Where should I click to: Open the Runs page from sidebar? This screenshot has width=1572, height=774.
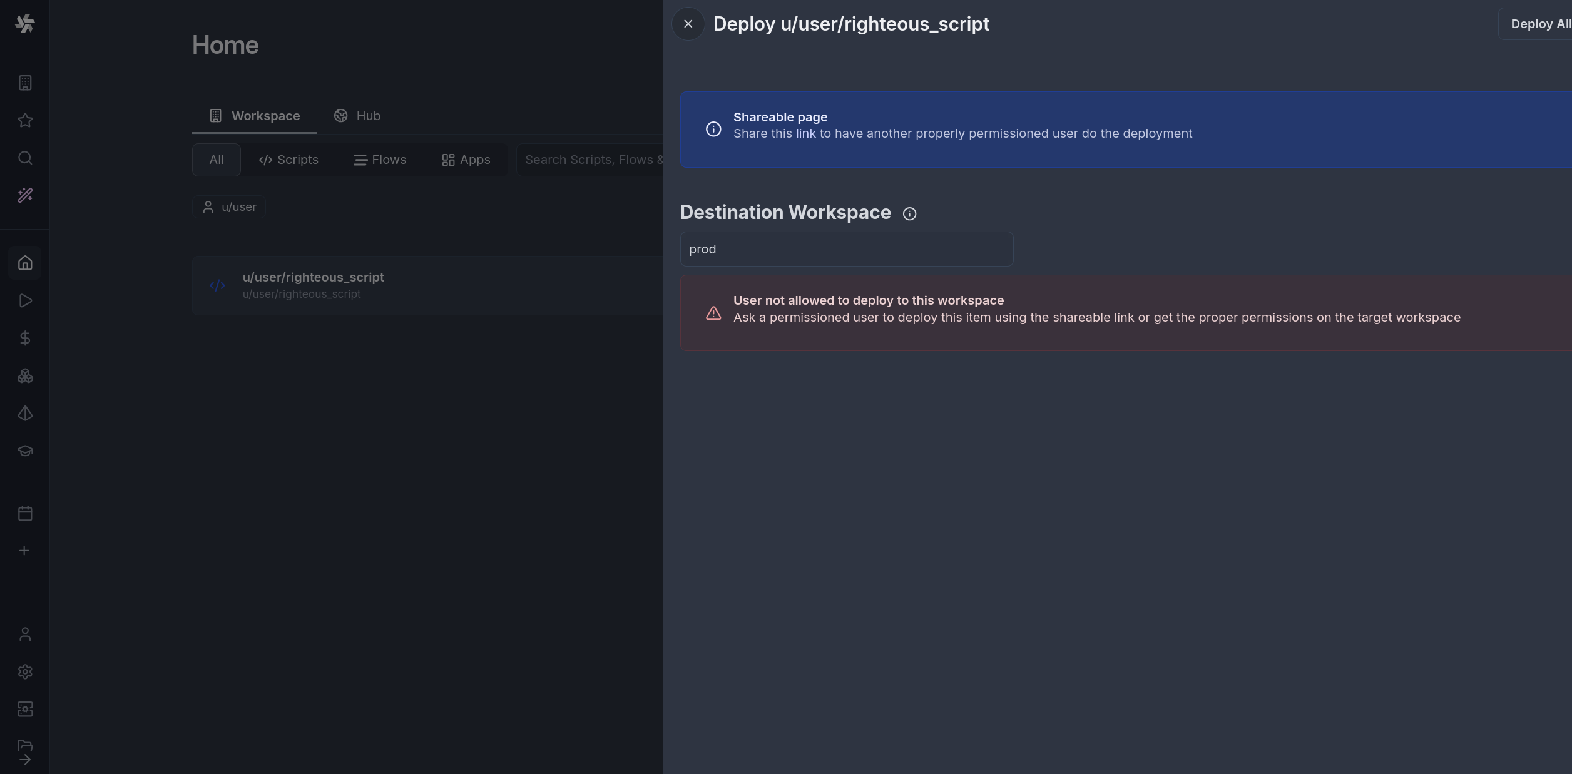click(25, 301)
